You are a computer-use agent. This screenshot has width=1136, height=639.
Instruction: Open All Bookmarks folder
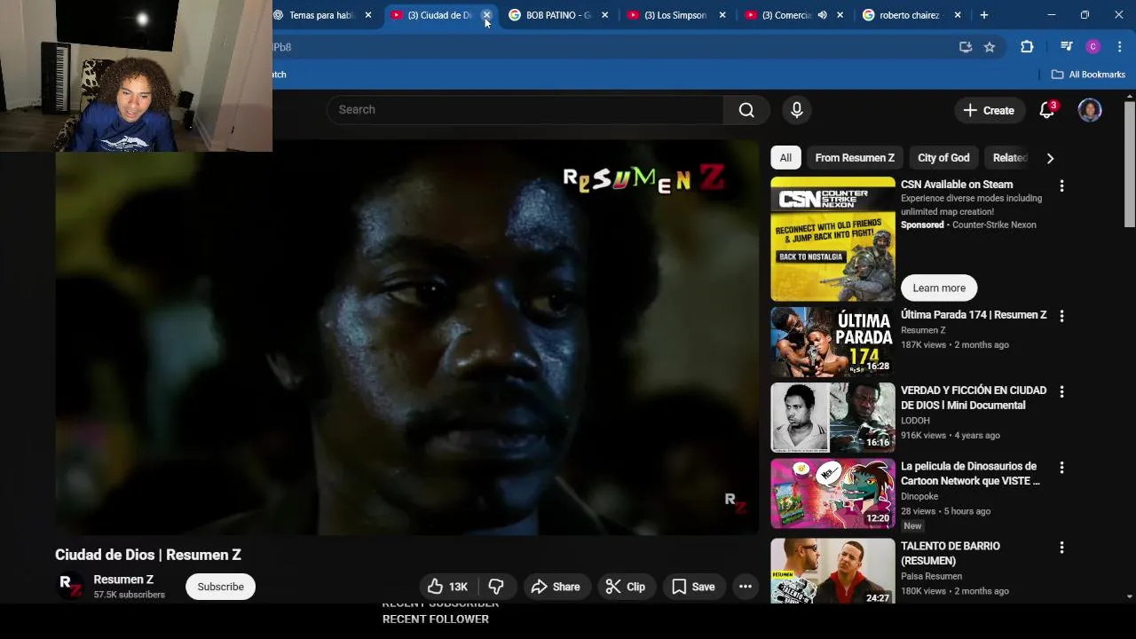[x=1088, y=75]
